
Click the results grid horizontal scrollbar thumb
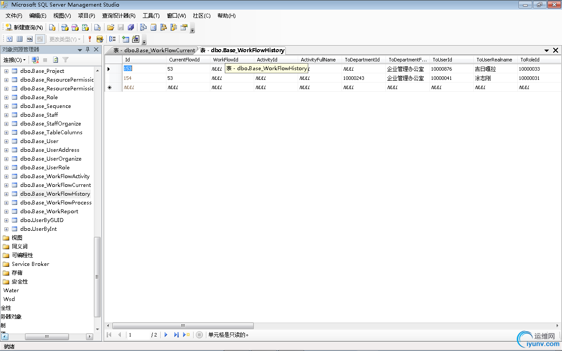tap(183, 326)
